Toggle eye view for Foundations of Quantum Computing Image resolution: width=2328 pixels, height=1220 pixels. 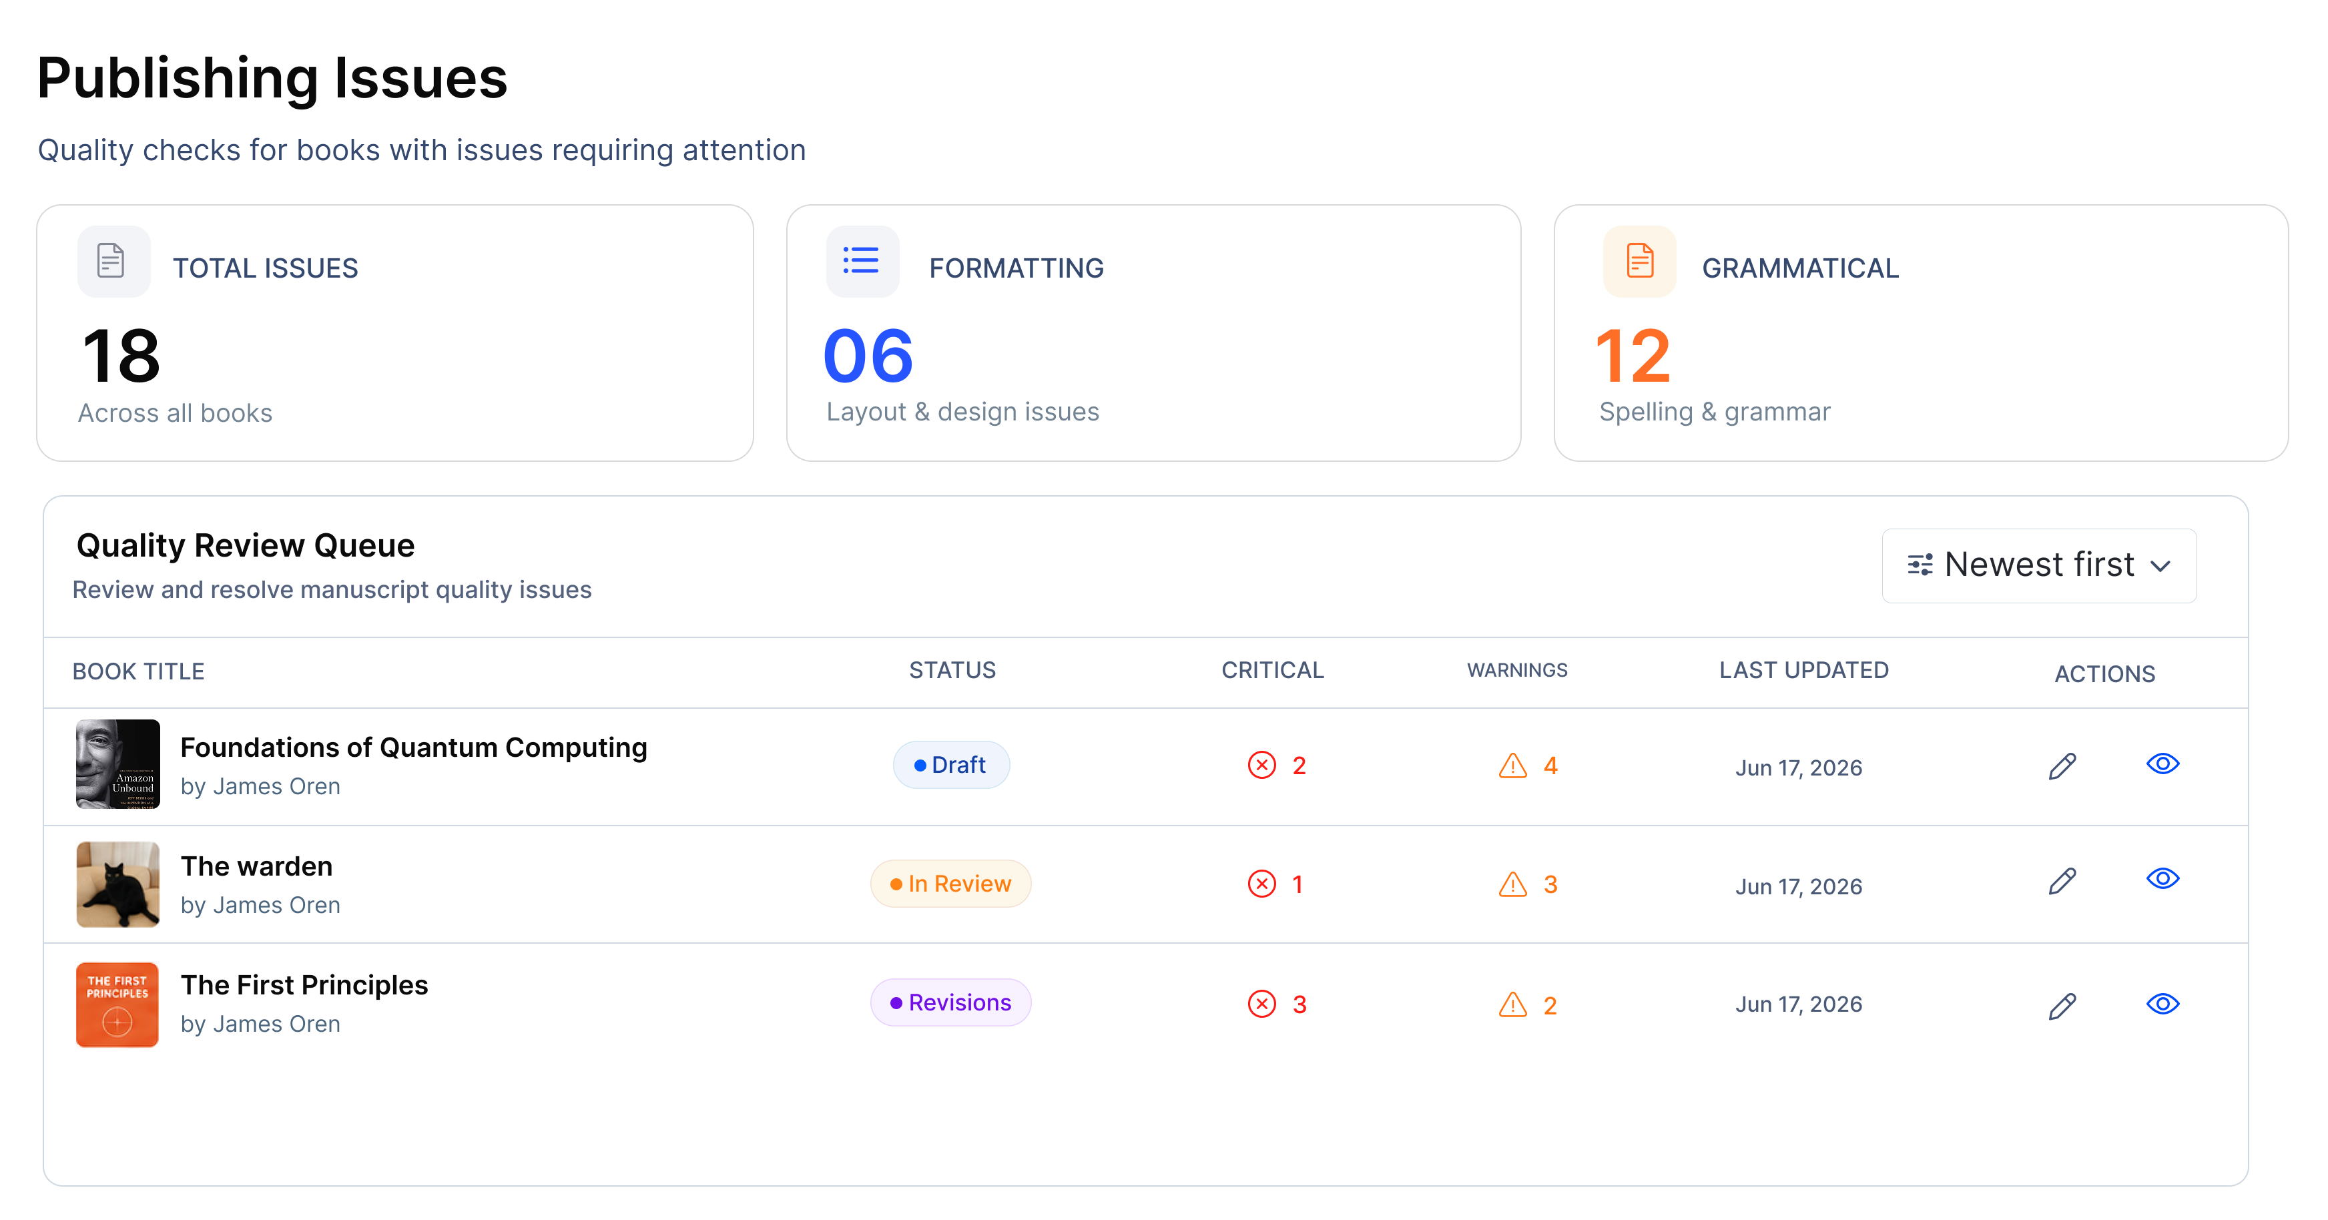coord(2162,764)
